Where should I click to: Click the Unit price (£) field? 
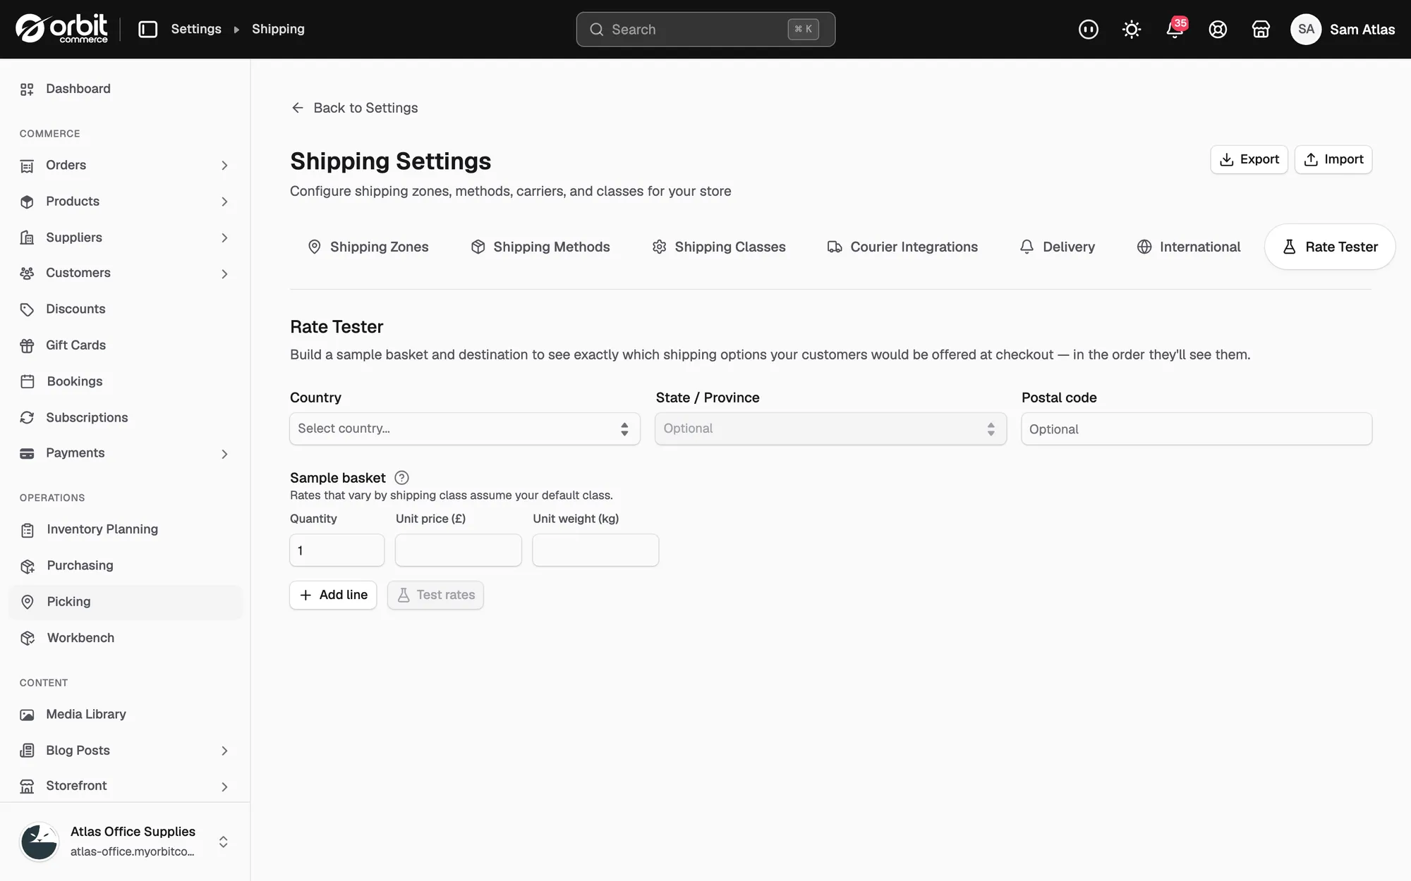(459, 550)
